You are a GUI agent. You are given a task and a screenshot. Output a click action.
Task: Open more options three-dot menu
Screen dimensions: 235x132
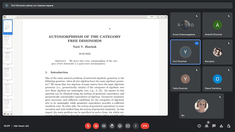pyautogui.click(x=136, y=126)
